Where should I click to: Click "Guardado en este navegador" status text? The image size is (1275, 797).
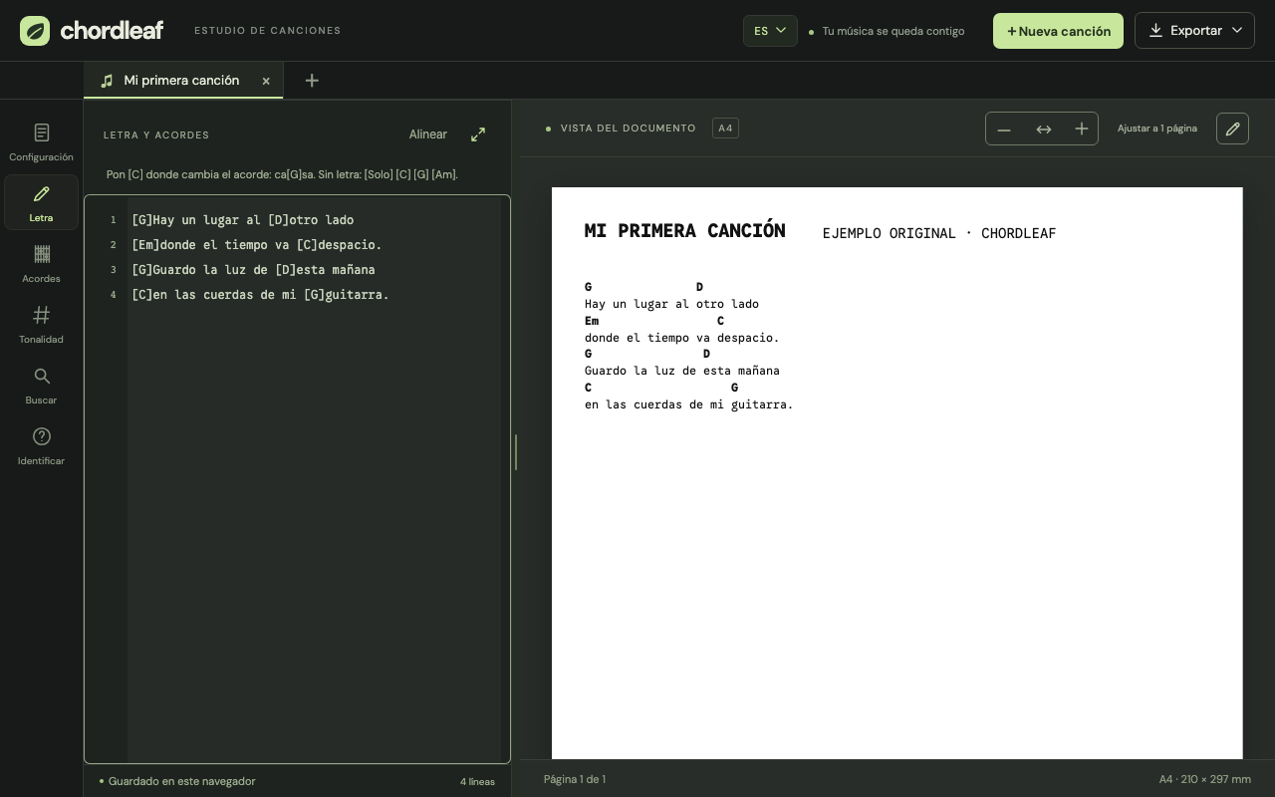click(181, 781)
